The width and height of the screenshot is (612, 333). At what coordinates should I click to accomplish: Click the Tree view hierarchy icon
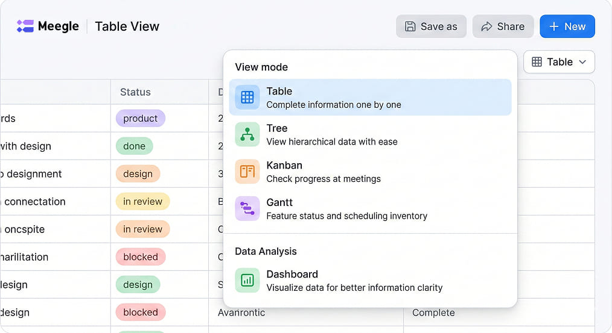click(247, 134)
